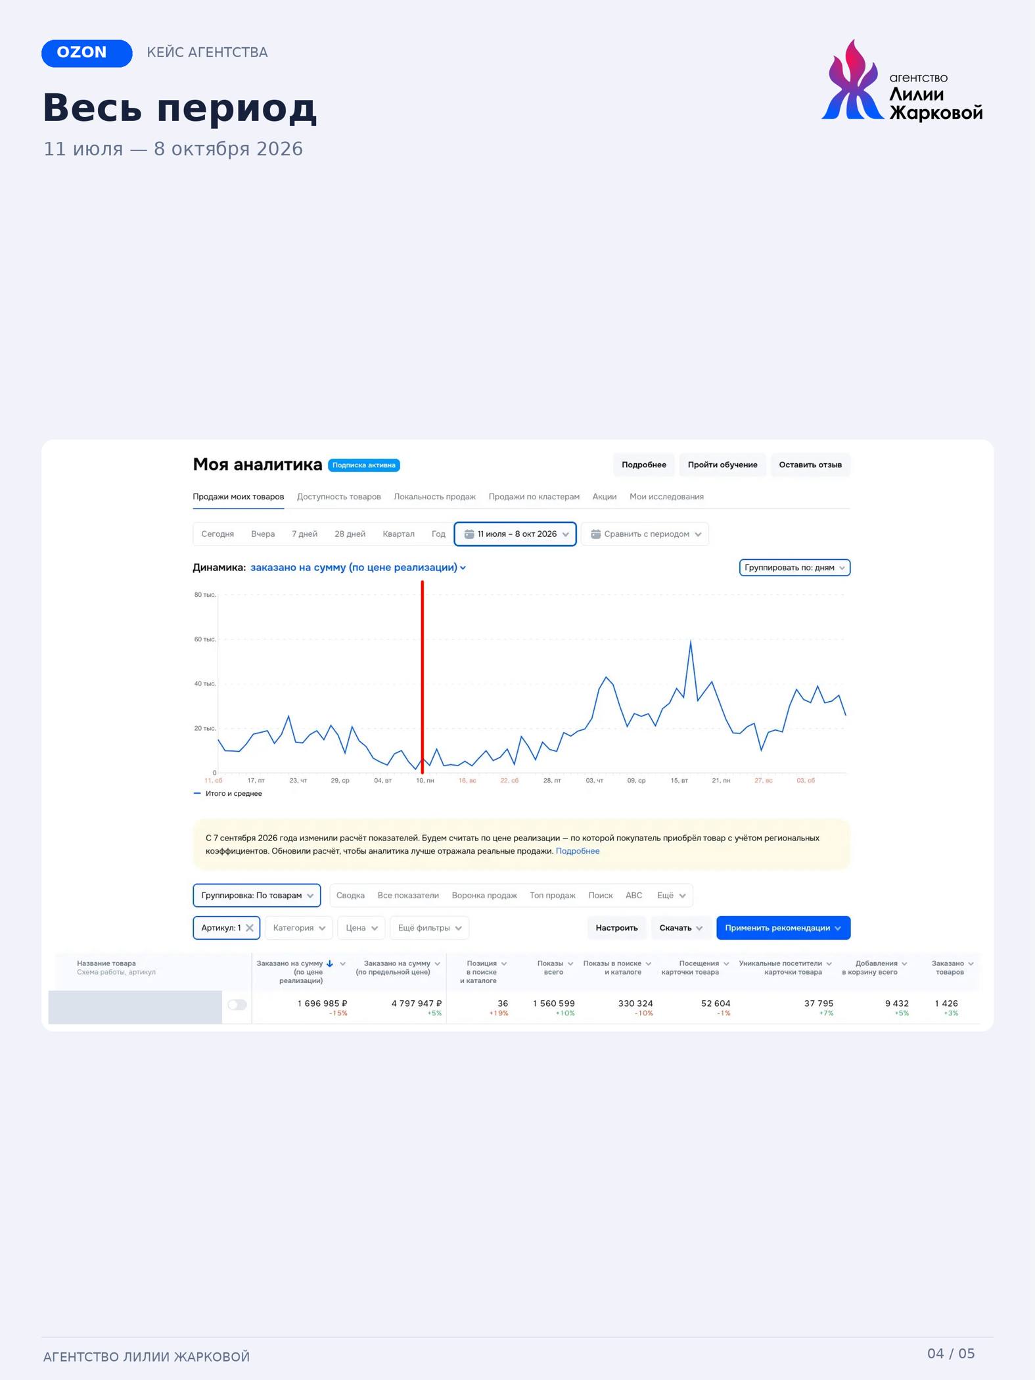Follow the Подробнее link in the notice
This screenshot has height=1380, width=1035.
578,851
